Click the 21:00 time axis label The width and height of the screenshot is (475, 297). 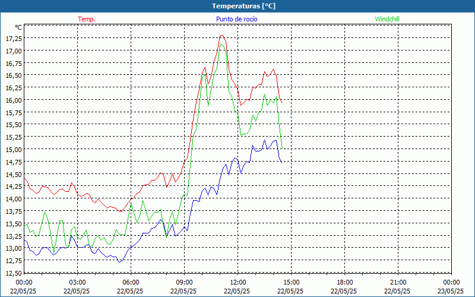coord(398,283)
